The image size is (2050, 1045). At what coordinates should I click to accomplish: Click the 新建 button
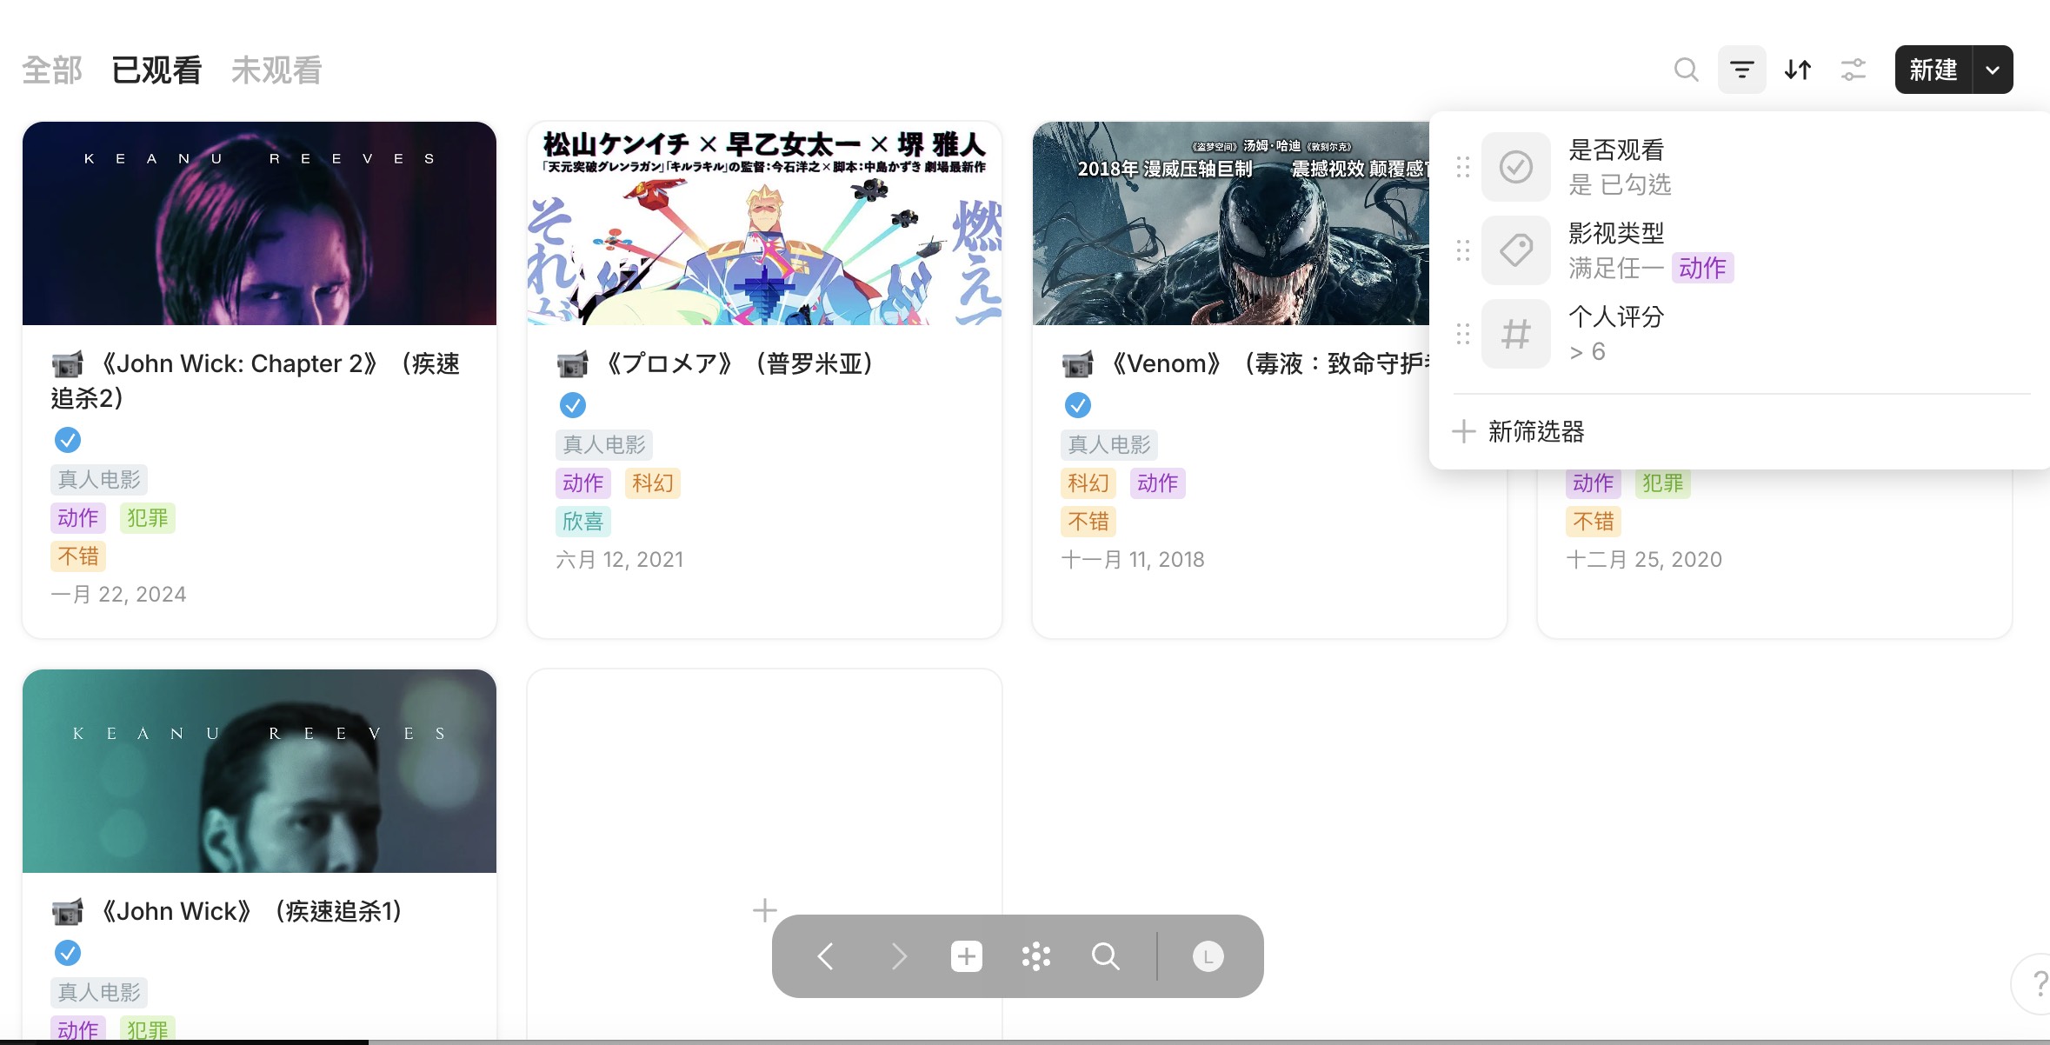tap(1934, 70)
